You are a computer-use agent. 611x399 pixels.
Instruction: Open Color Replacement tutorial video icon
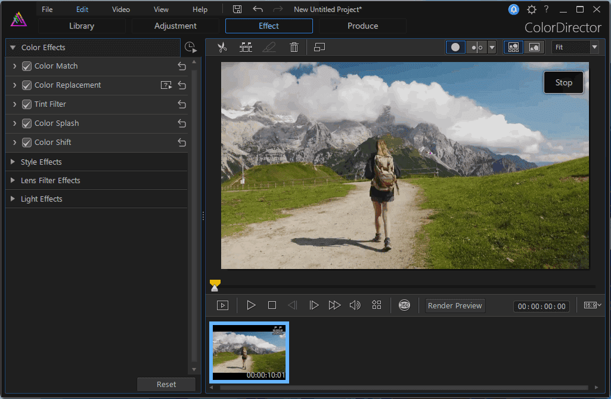click(x=166, y=85)
